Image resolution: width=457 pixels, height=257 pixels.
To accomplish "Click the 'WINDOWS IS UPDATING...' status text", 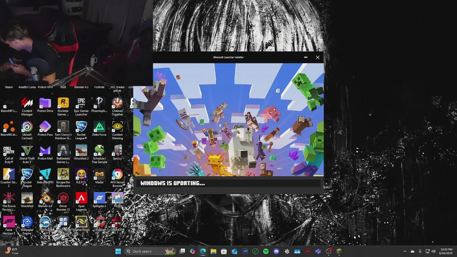I will point(173,183).
